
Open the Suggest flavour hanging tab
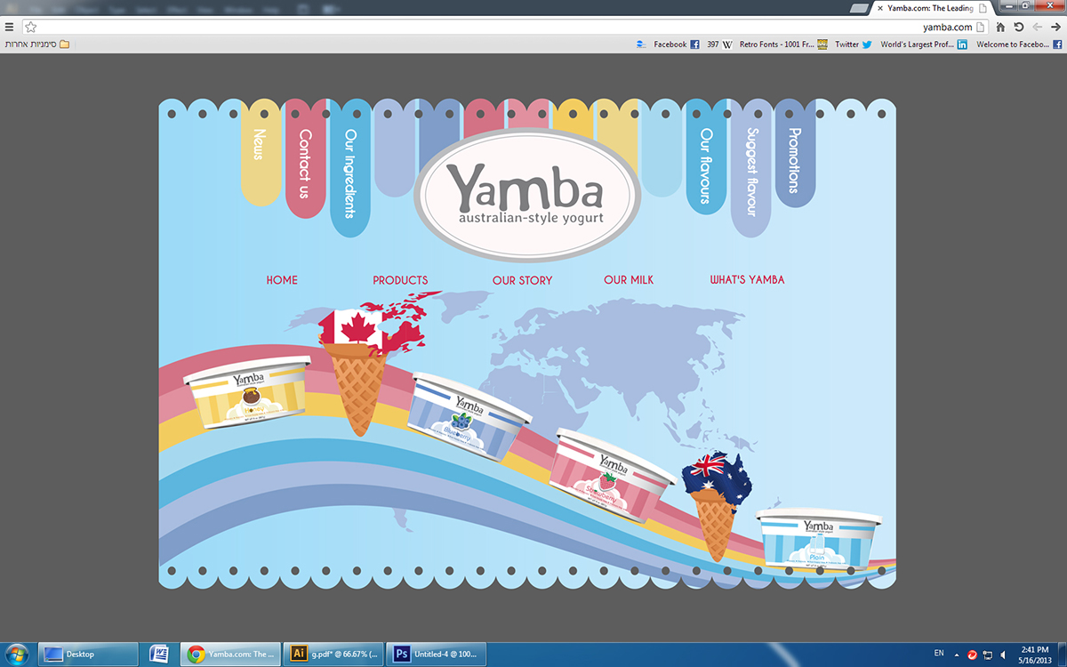point(751,169)
